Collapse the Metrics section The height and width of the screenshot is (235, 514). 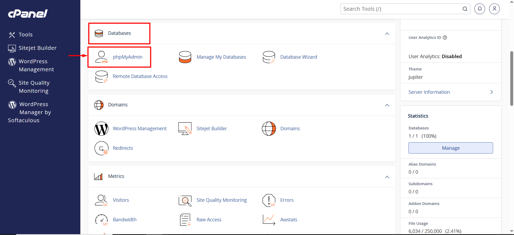click(x=387, y=177)
